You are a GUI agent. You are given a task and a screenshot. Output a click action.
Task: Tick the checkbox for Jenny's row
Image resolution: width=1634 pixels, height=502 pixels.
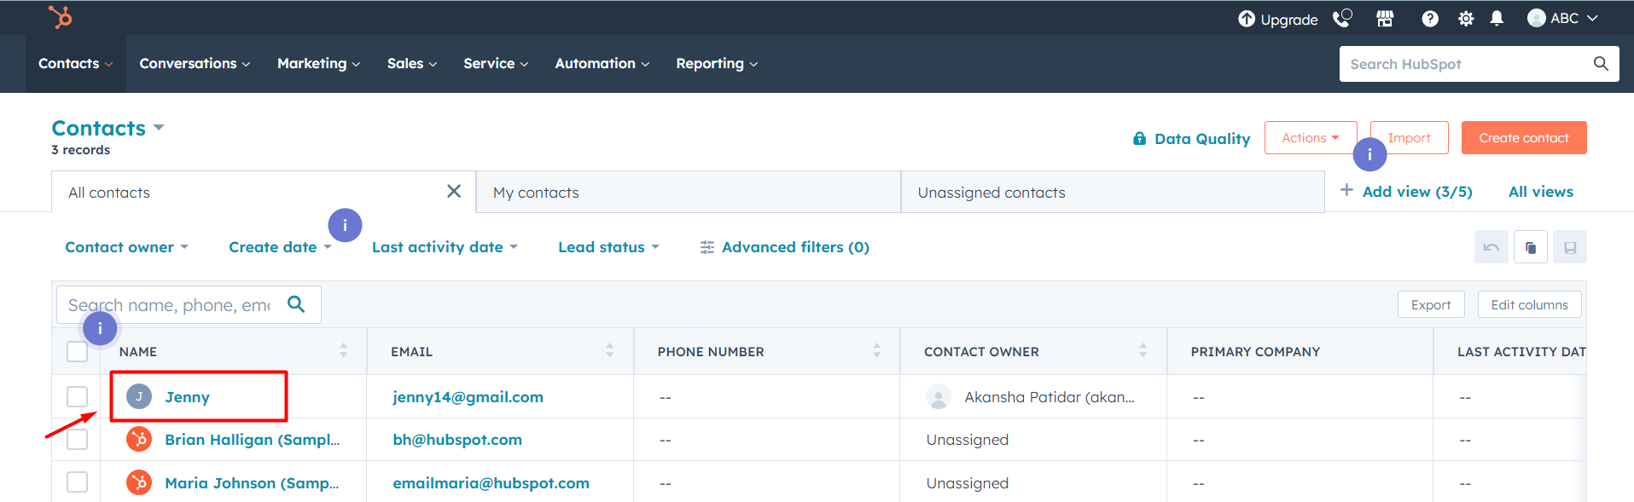(x=78, y=396)
